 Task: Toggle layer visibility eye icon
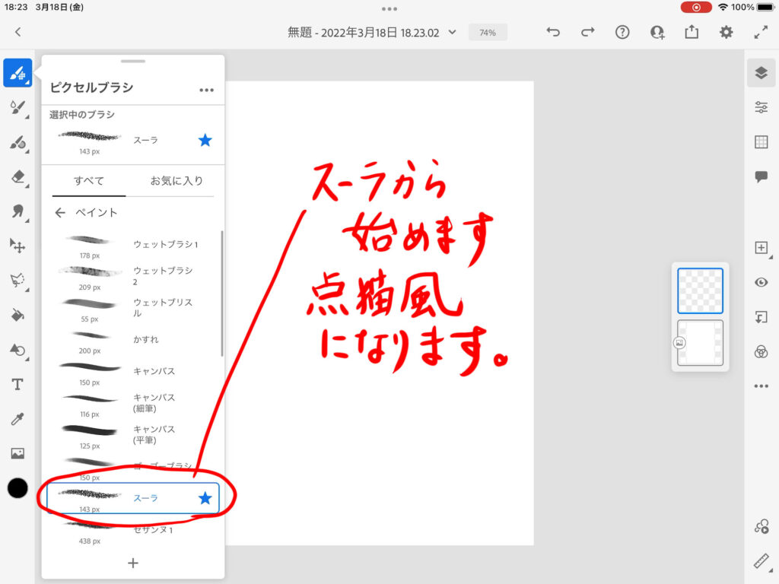761,282
